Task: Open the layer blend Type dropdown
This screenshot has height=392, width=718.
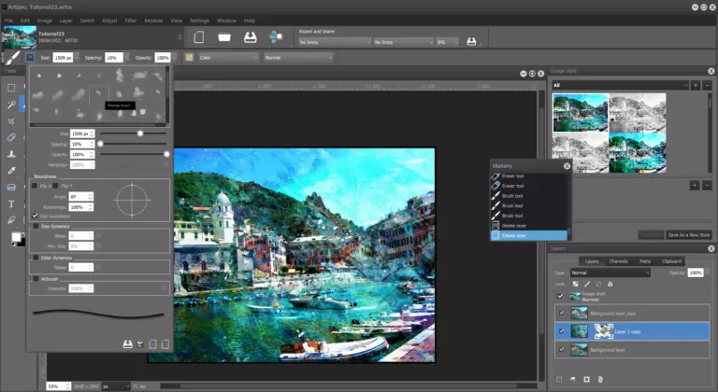Action: (610, 273)
